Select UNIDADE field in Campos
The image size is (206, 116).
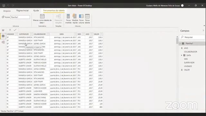(x=188, y=66)
